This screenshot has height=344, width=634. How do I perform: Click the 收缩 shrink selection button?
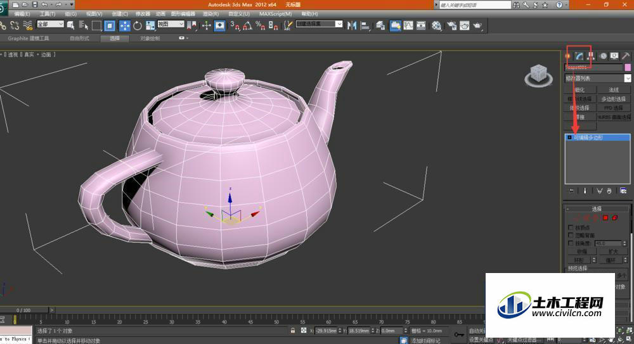[x=581, y=252]
